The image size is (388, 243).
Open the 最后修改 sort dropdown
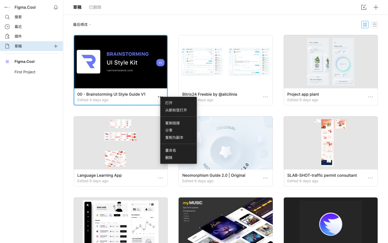[x=82, y=24]
